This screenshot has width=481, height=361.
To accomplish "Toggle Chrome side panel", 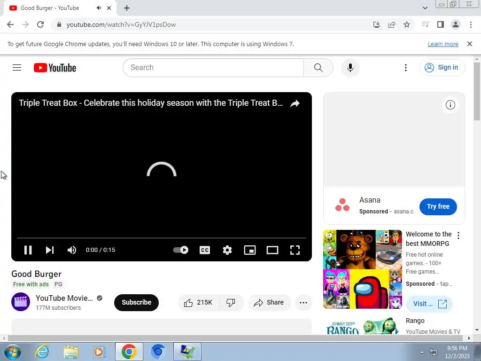I will [441, 24].
